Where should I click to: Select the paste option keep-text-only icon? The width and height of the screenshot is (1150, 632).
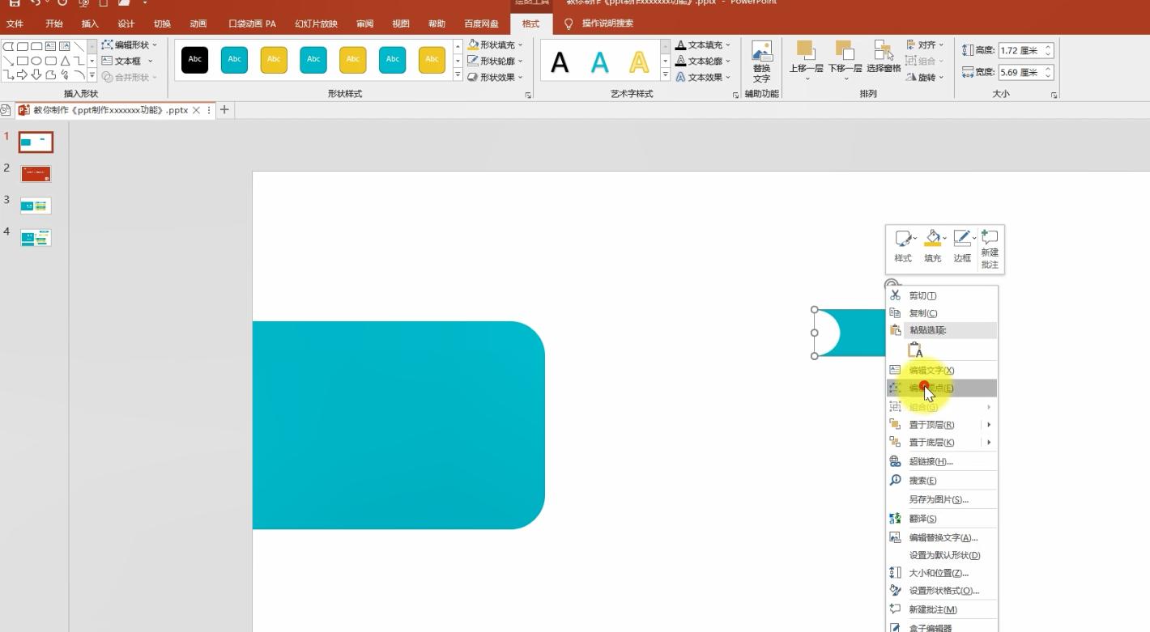(915, 350)
